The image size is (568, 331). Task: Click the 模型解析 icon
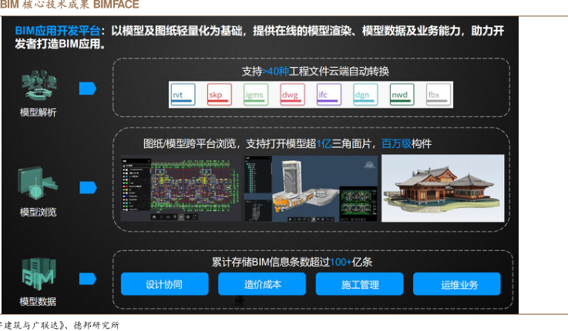[x=38, y=86]
